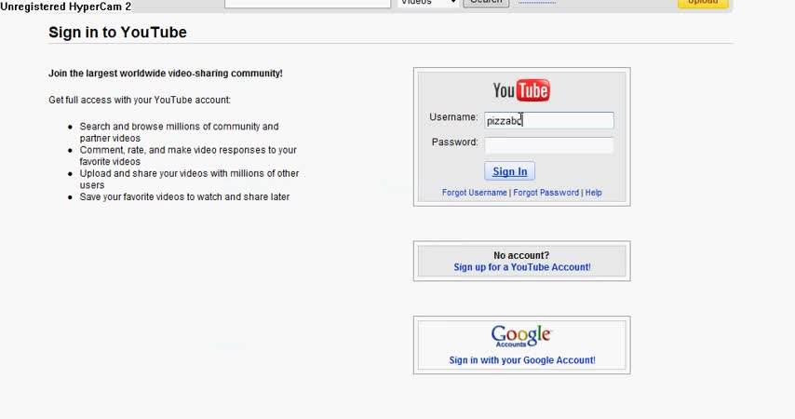This screenshot has width=795, height=419.
Task: Click the Search button at top
Action: pos(486,3)
